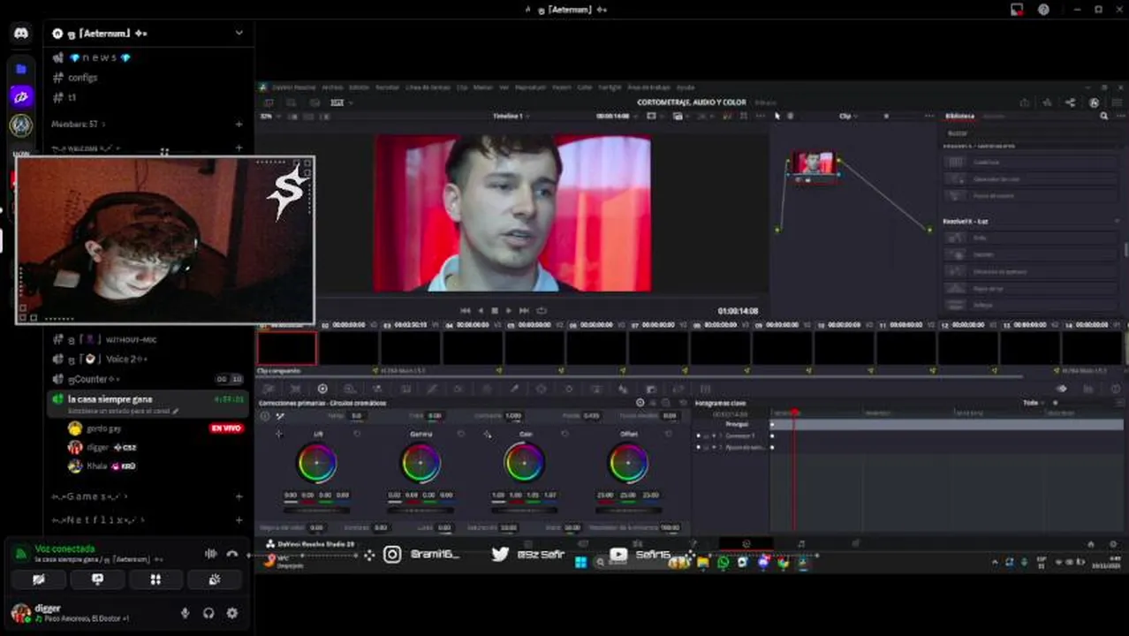Go to first frame in viewer
1129x636 pixels.
click(466, 311)
